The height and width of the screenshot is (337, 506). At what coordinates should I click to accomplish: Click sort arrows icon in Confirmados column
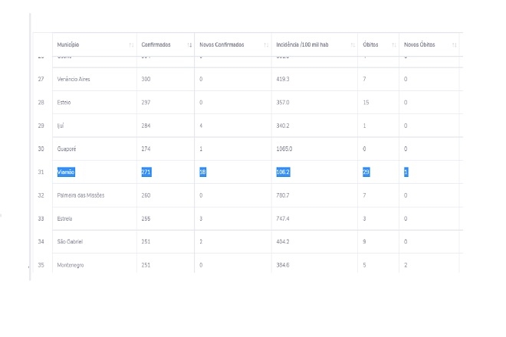[189, 45]
